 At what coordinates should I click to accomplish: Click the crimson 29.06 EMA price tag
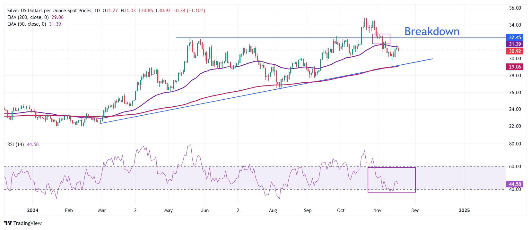tap(514, 67)
